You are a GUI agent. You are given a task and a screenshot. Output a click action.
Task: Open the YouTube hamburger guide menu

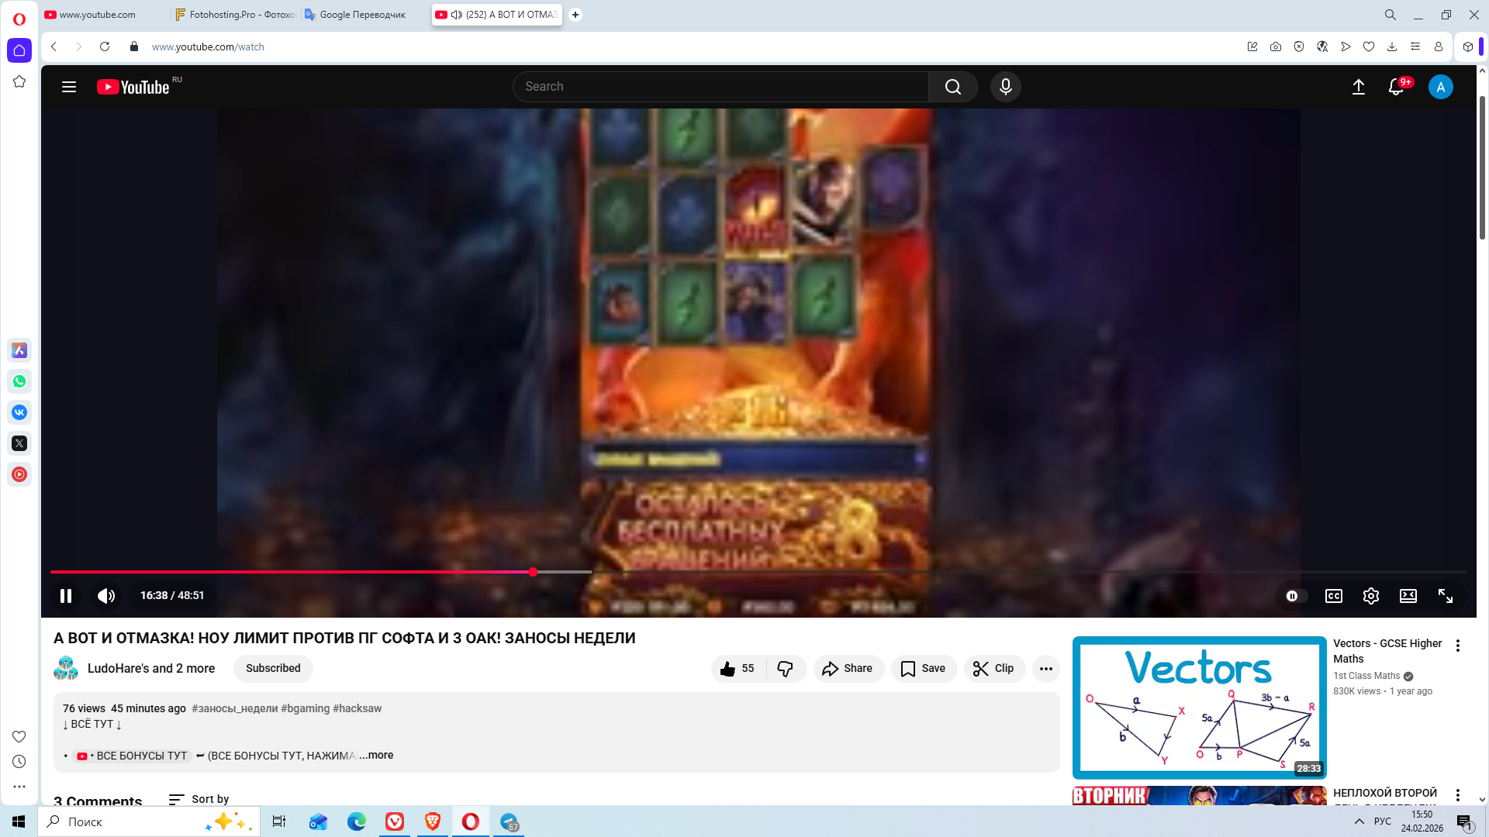tap(69, 87)
